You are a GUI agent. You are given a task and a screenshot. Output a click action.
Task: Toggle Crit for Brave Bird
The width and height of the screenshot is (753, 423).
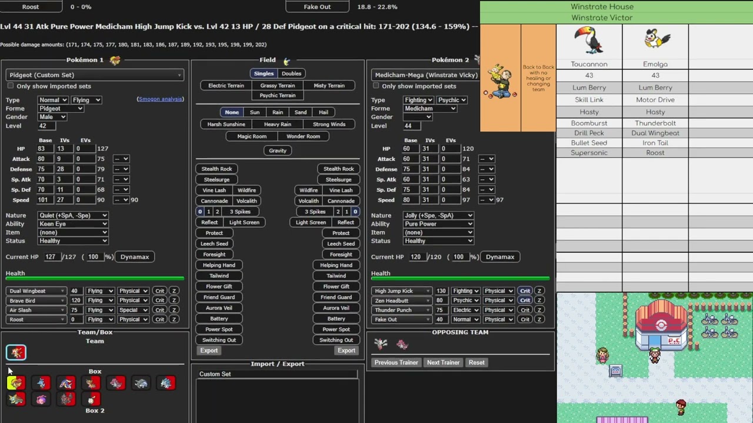pyautogui.click(x=159, y=300)
